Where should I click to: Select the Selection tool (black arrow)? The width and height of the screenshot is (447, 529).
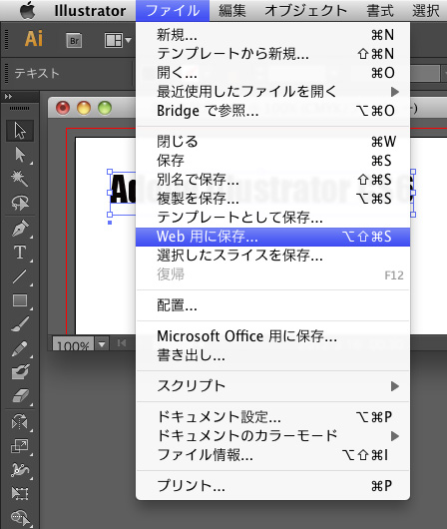coord(20,131)
